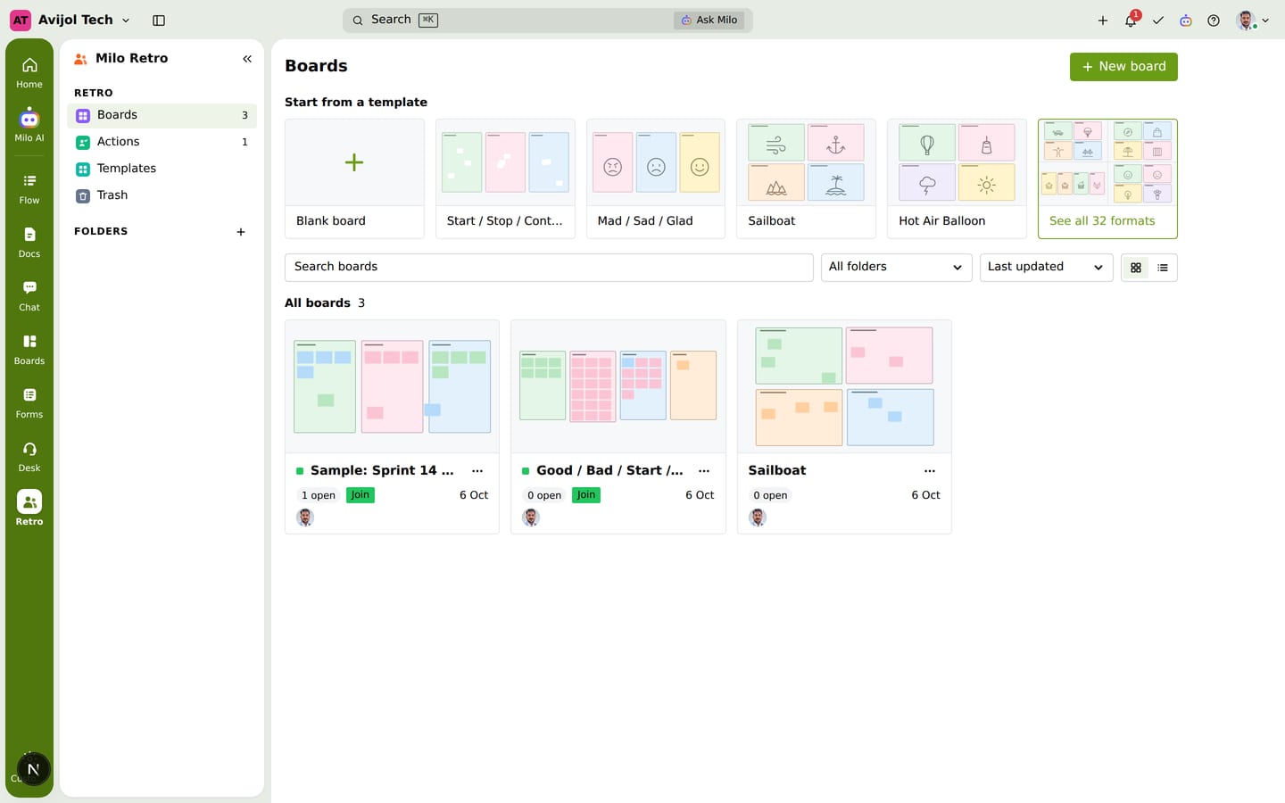
Task: Expand the Avijol Tech workspace switcher
Action: click(70, 20)
